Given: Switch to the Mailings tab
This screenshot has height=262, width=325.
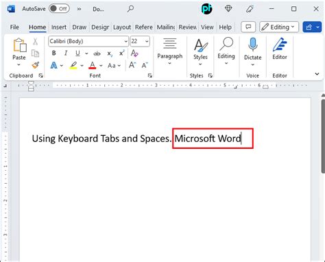Looking at the screenshot, I should pos(165,27).
